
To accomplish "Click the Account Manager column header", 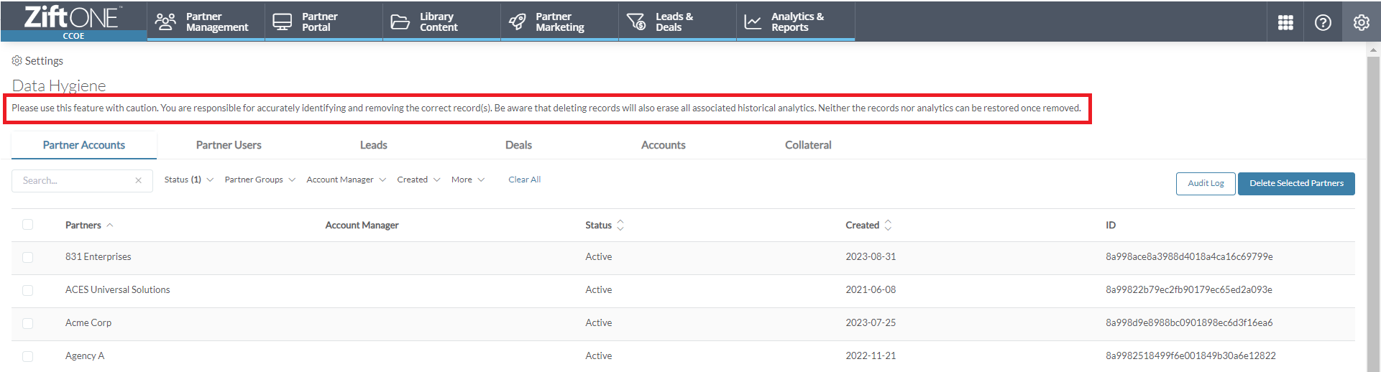I will [362, 225].
